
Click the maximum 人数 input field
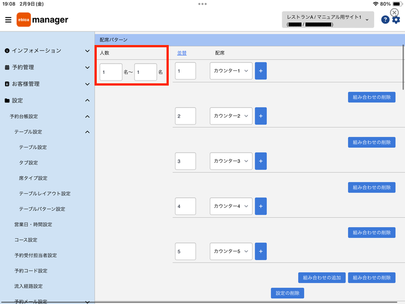(x=146, y=72)
